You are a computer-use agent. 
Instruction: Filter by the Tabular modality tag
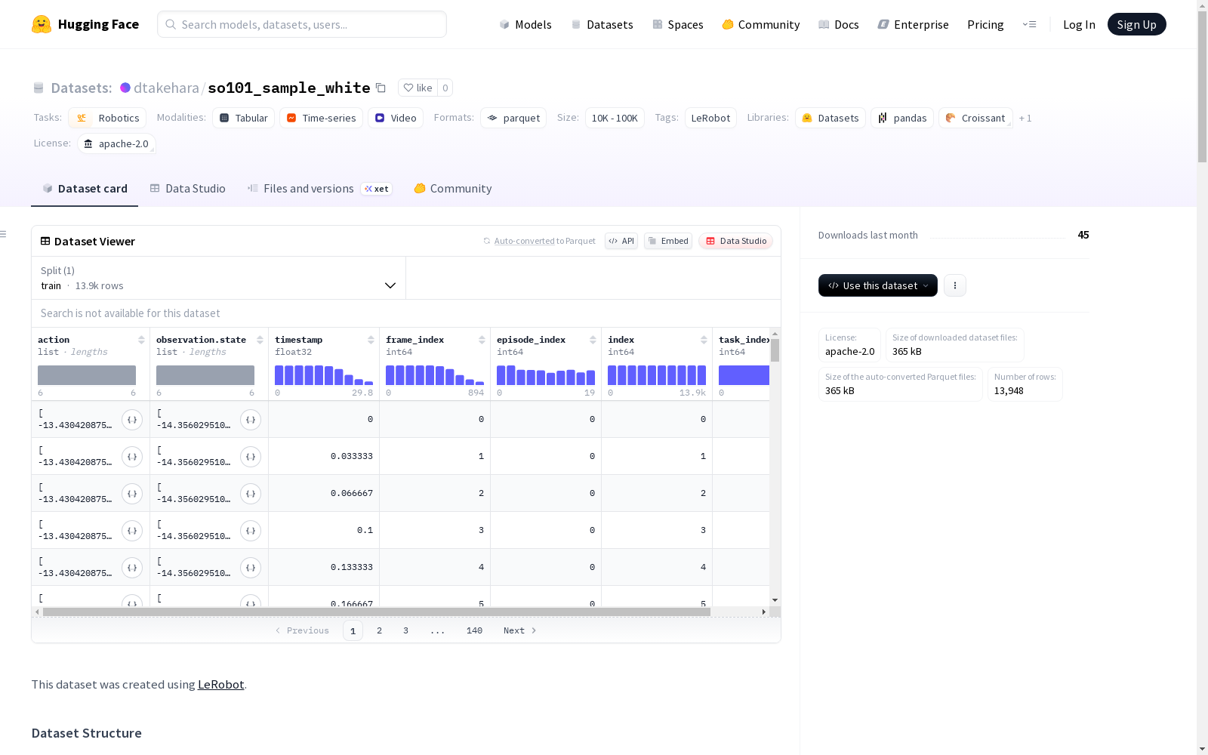(243, 118)
